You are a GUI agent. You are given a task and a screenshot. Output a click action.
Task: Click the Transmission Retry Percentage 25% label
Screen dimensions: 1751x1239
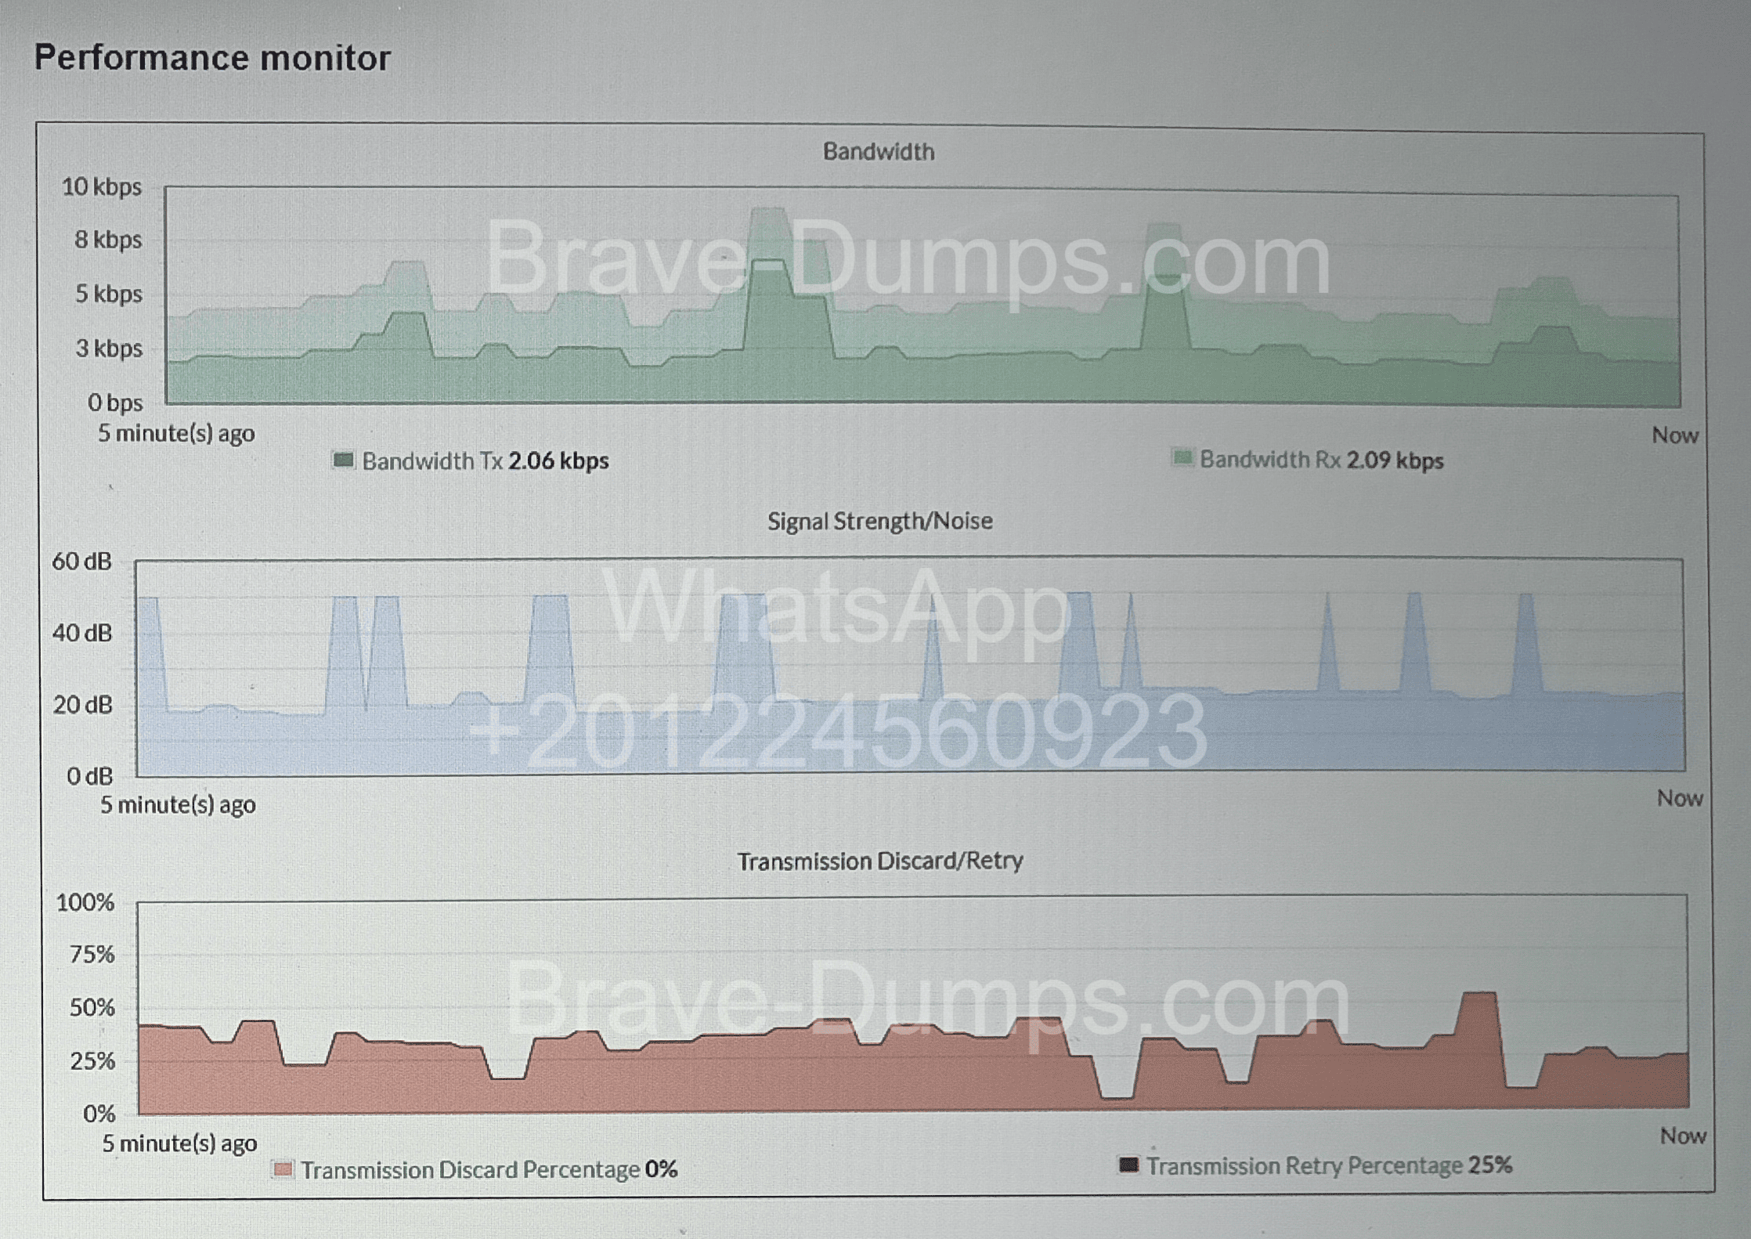click(1329, 1165)
